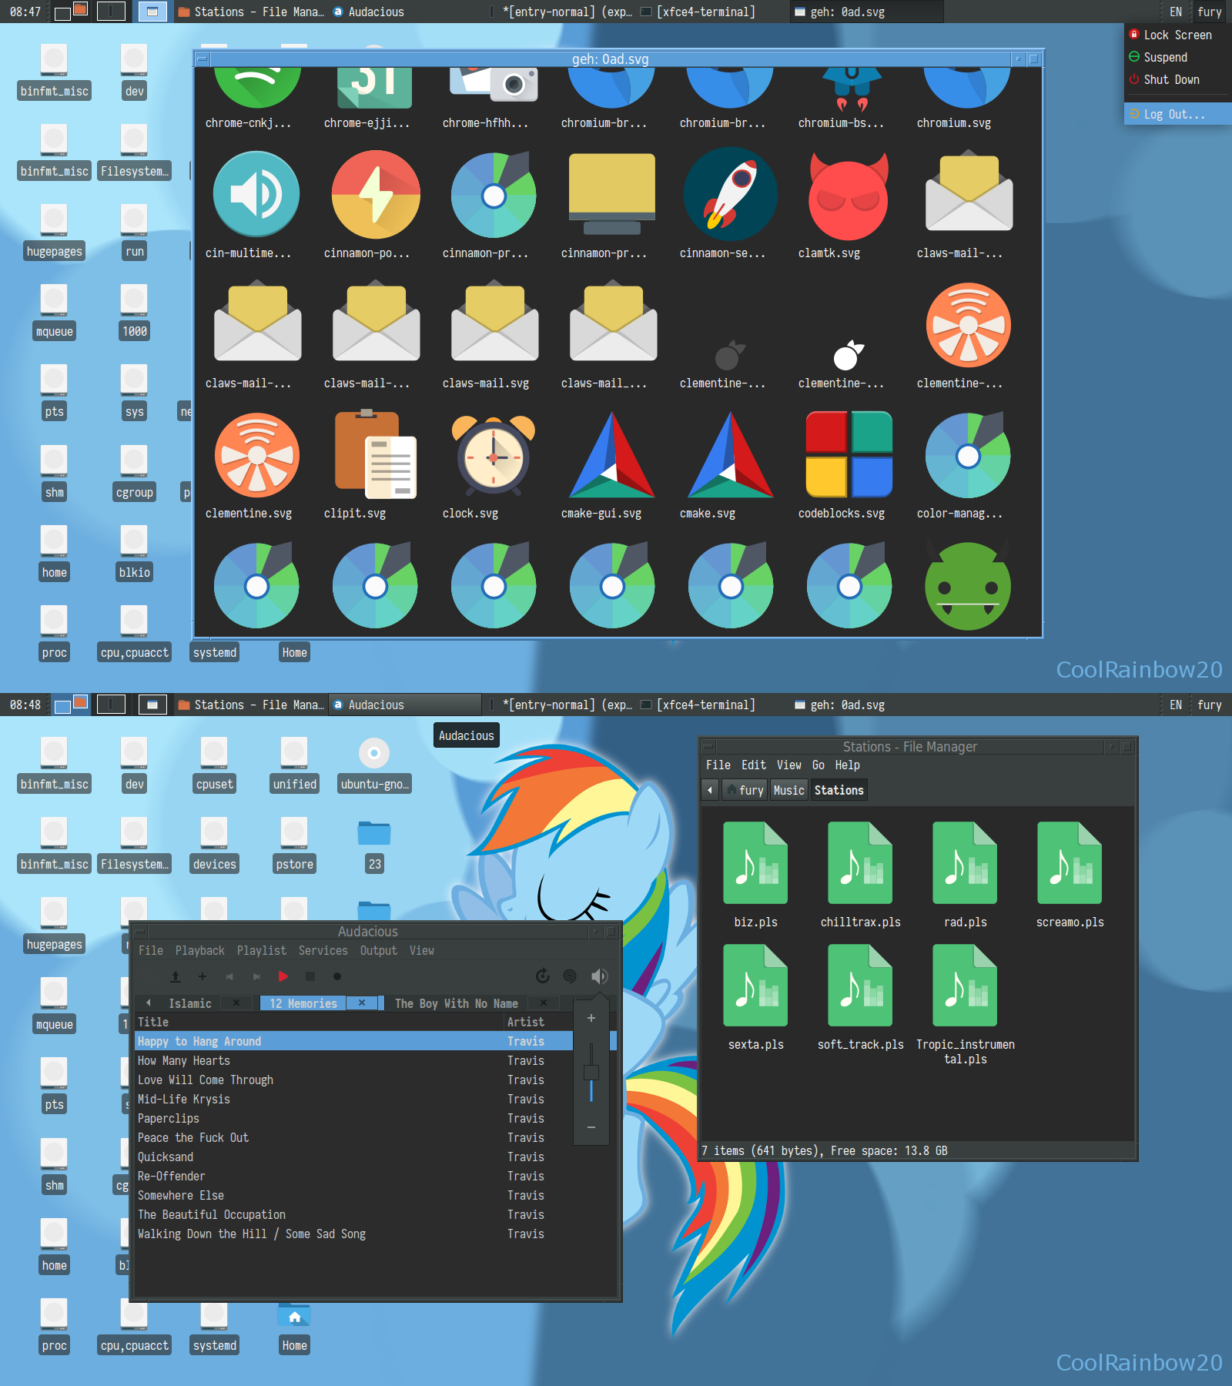Image resolution: width=1232 pixels, height=1386 pixels.
Task: Click the clamtk.svg red devil thumbnail
Action: click(849, 195)
